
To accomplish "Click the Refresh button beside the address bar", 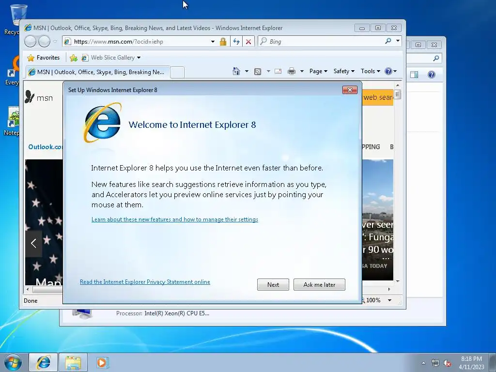I will (236, 42).
